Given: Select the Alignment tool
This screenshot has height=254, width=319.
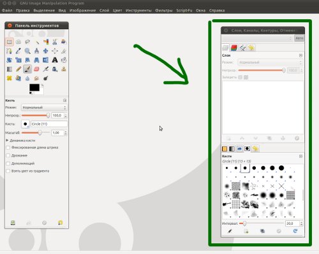Looking at the screenshot, I should pos(55,51).
